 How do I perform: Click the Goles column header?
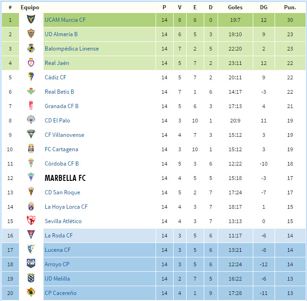coord(235,7)
